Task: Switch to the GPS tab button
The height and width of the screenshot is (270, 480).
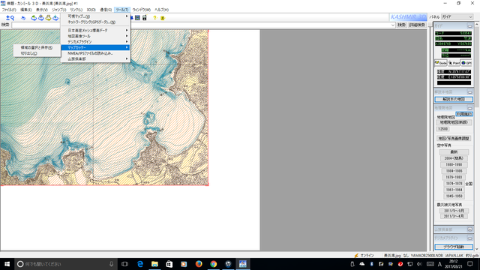Action: click(466, 63)
